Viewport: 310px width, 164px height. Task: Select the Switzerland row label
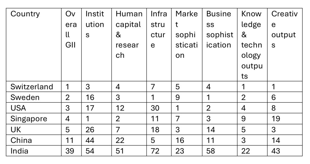click(x=32, y=87)
